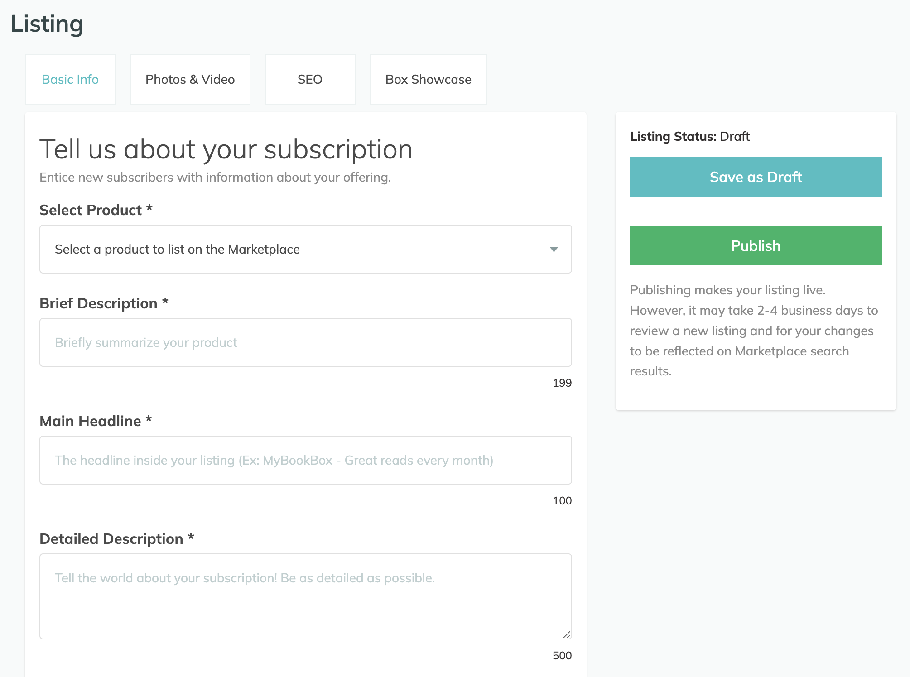
Task: Focus the Brief Description input field
Action: pos(305,342)
